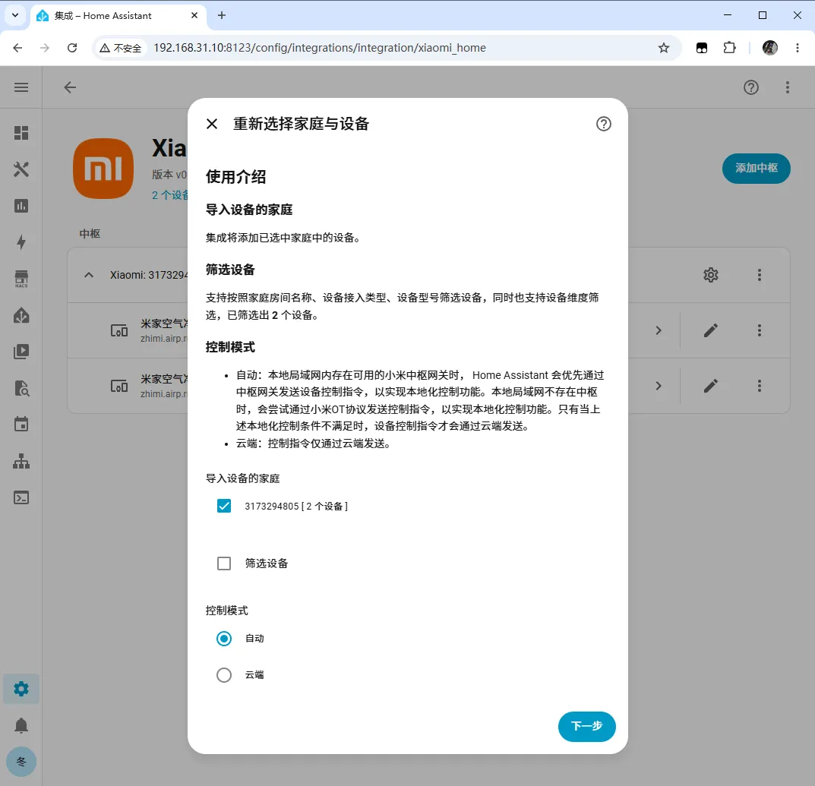
Task: Bookmark this page with the star
Action: click(664, 48)
